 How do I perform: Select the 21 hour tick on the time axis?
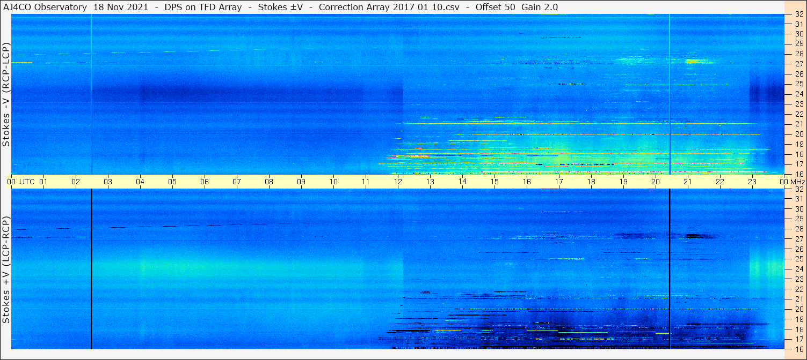pyautogui.click(x=688, y=182)
